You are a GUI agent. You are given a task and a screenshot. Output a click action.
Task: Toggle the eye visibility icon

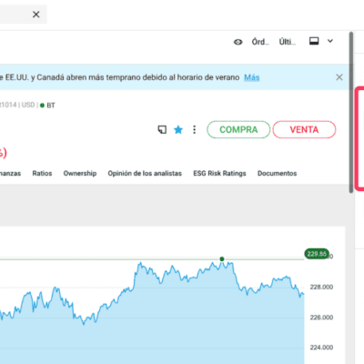238,42
